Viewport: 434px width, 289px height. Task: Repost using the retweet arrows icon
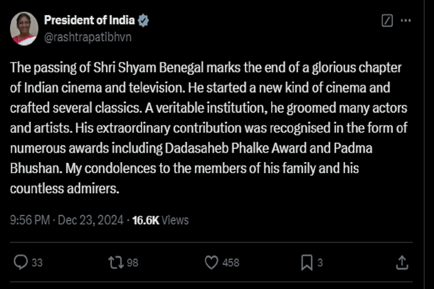pos(116,263)
